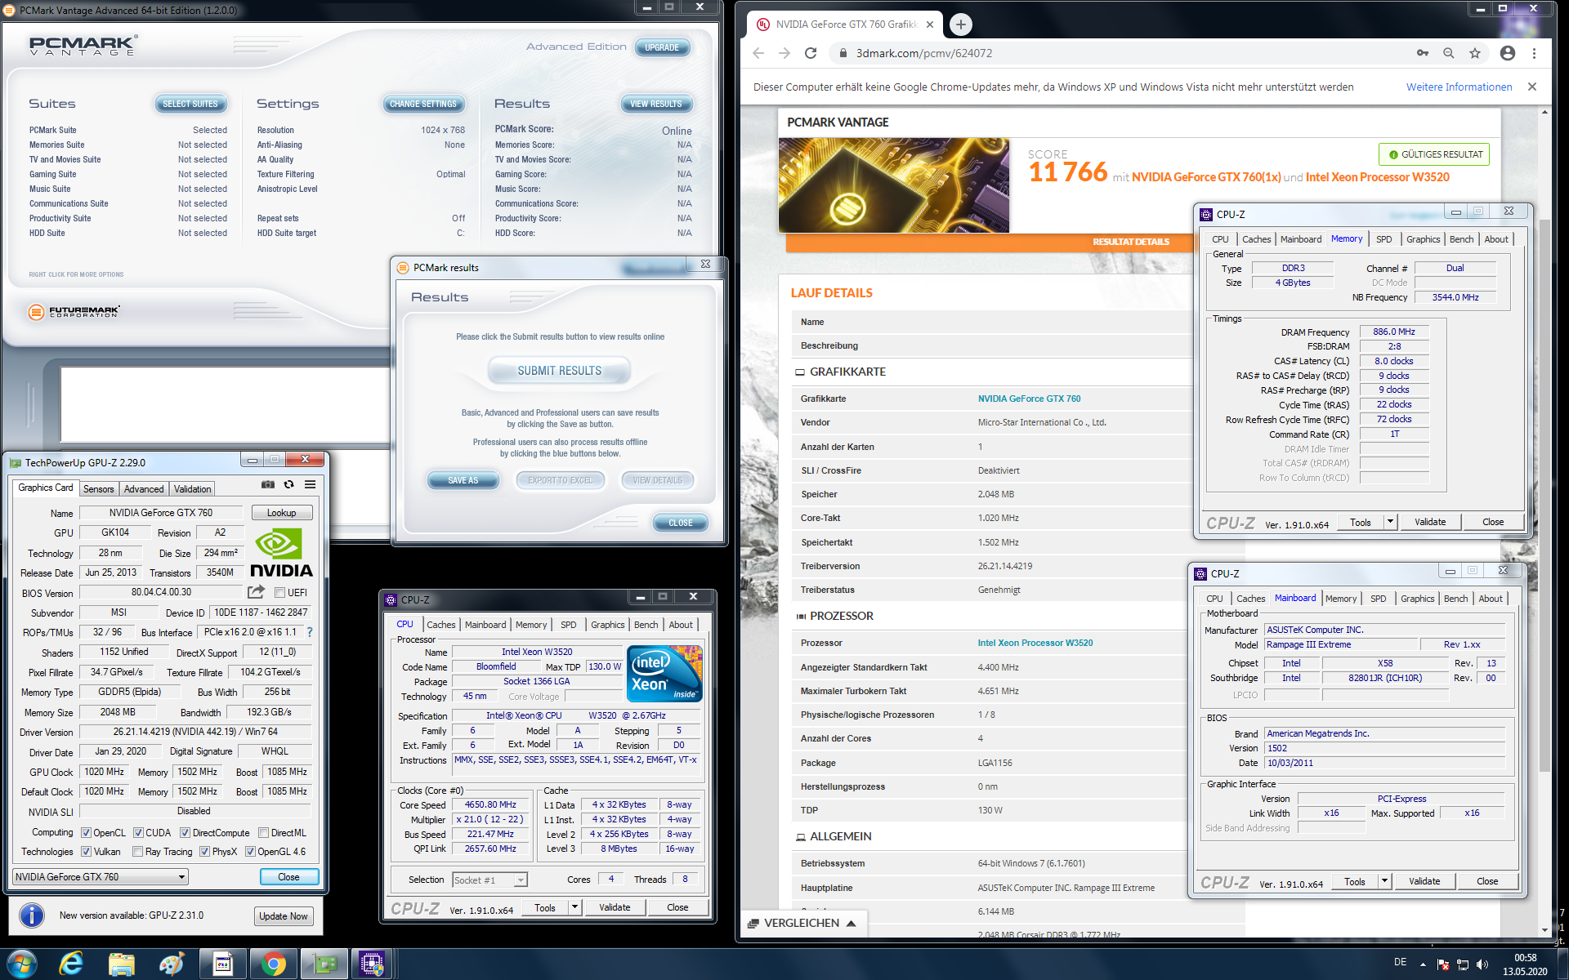
Task: Click the BIOS export share icon in GPU-Z
Action: [x=257, y=591]
